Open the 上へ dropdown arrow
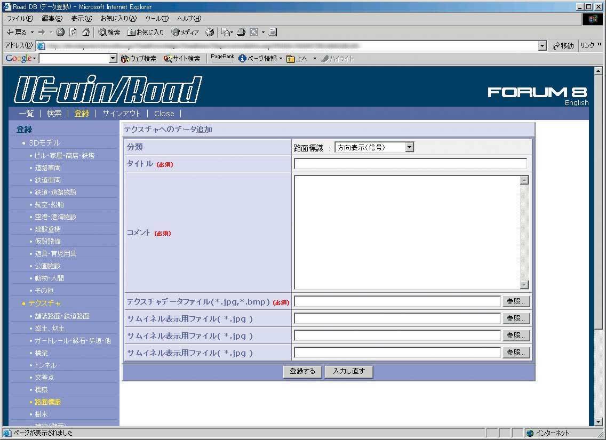 tap(315, 58)
